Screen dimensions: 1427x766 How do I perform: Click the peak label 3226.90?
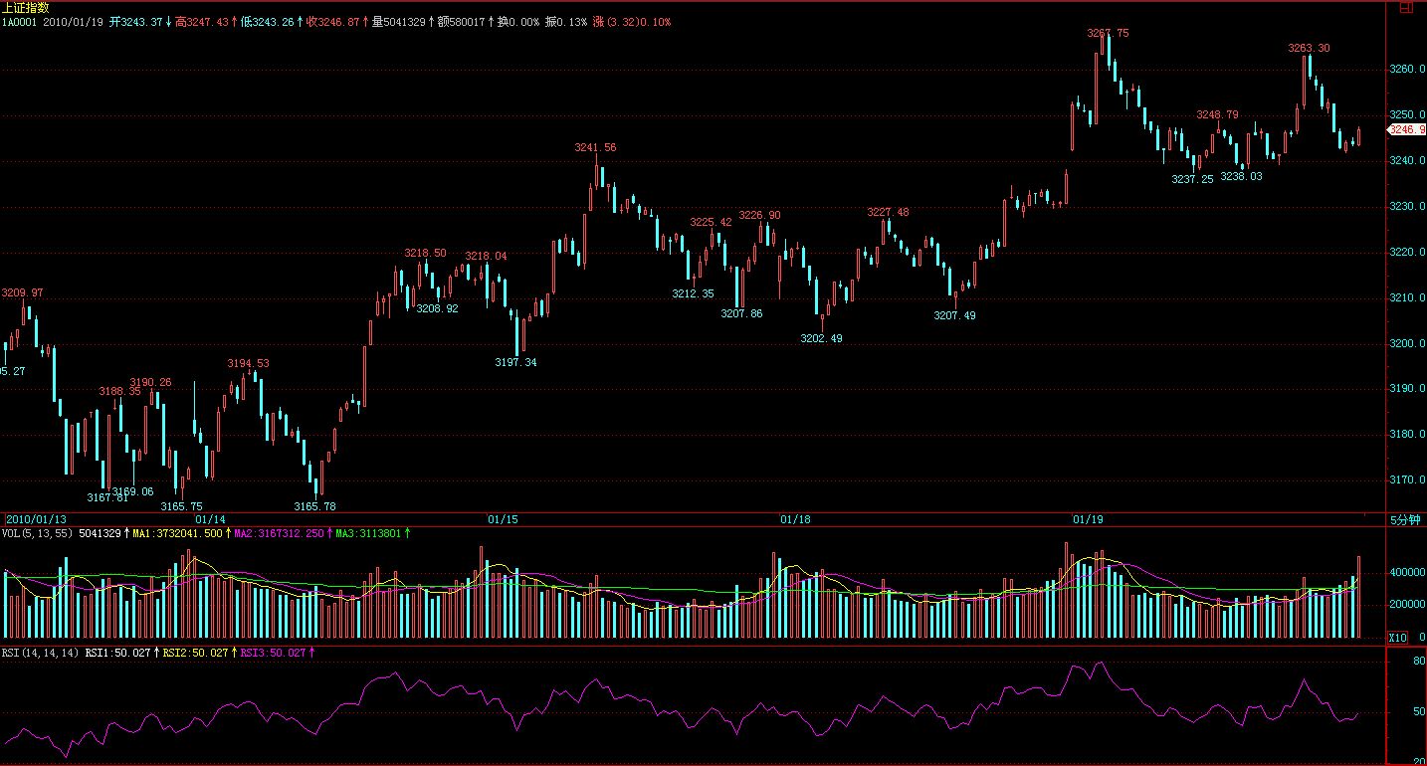click(759, 215)
